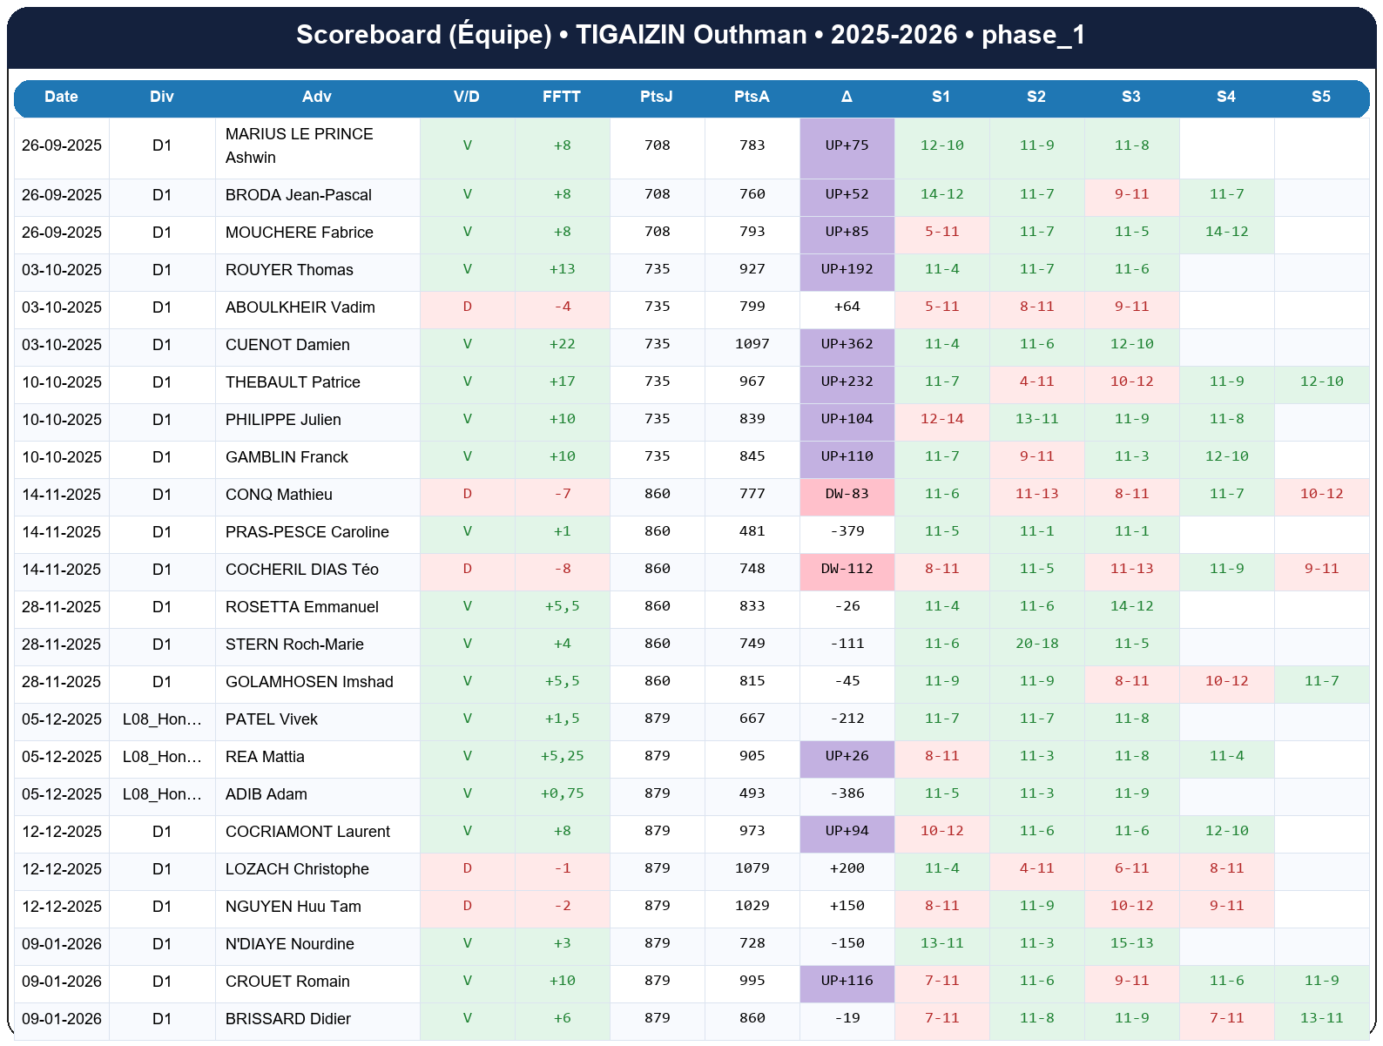1383x1046 pixels.
Task: Click the purple UP+362 delta cell
Action: click(847, 344)
